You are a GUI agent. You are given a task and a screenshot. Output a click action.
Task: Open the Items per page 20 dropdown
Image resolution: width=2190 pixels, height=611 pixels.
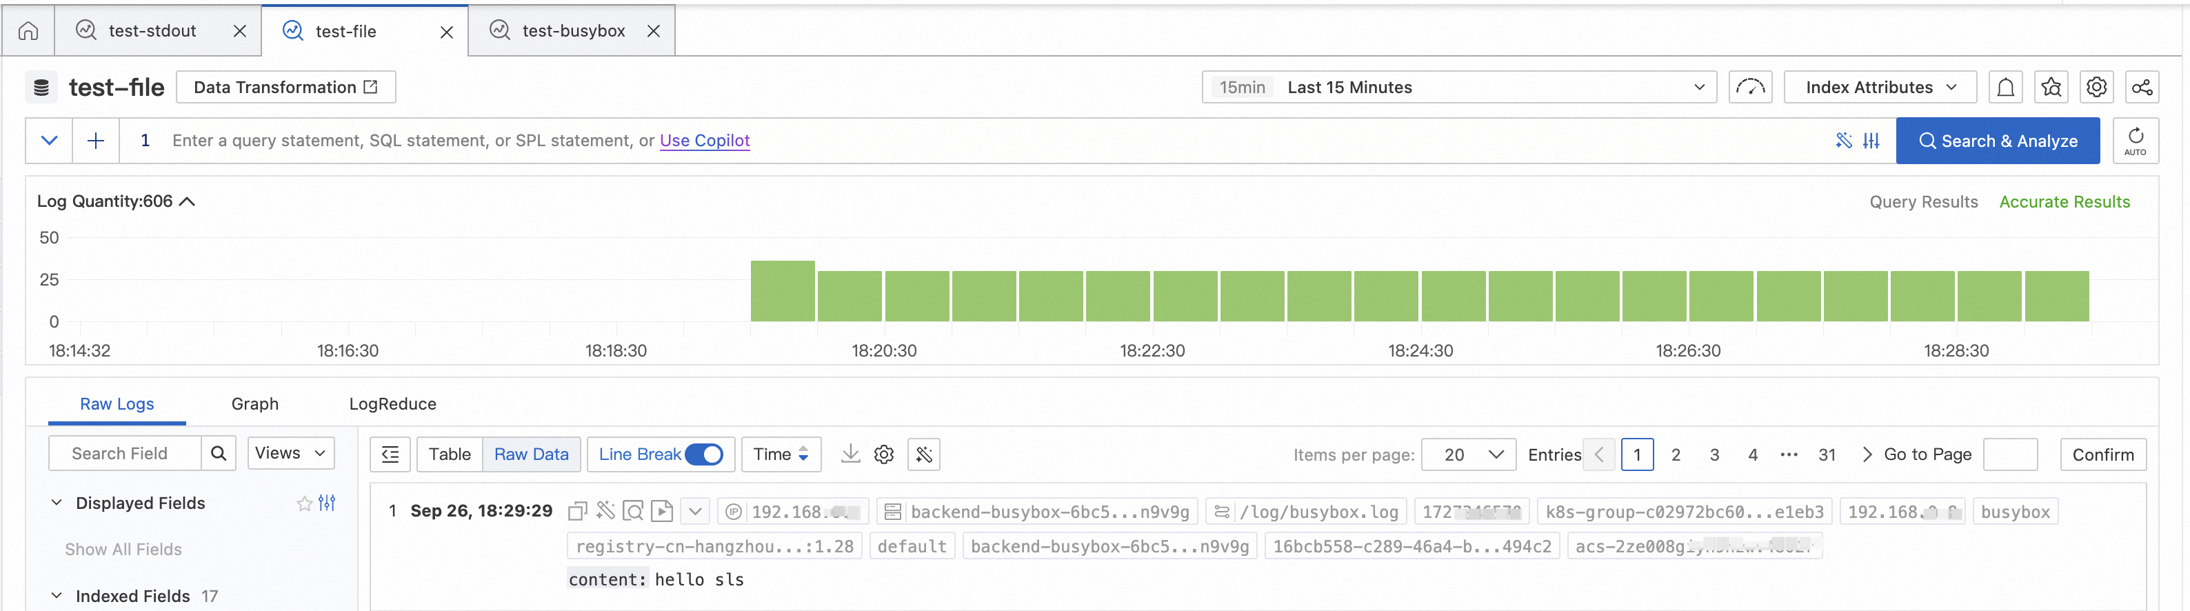tap(1468, 454)
